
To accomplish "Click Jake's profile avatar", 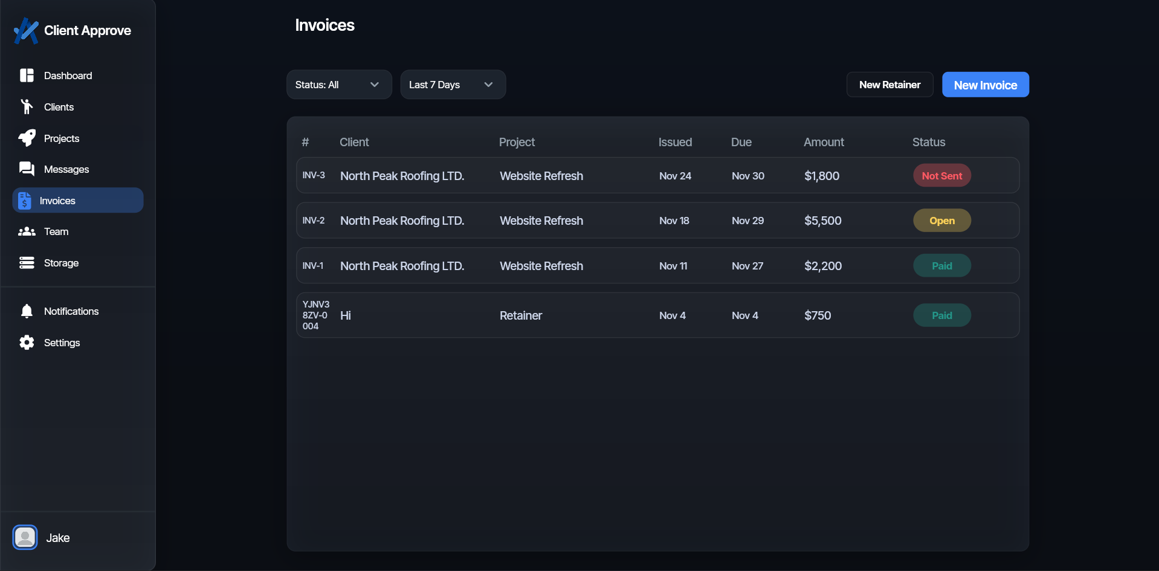I will [25, 537].
